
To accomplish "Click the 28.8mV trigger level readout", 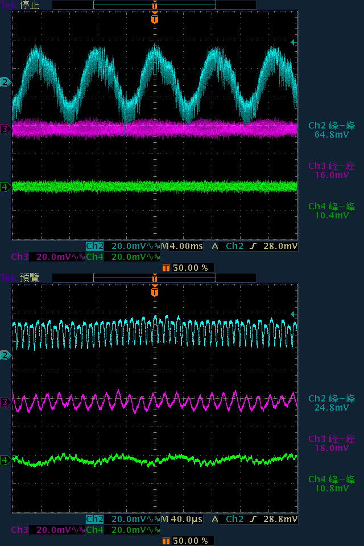I will pyautogui.click(x=280, y=519).
